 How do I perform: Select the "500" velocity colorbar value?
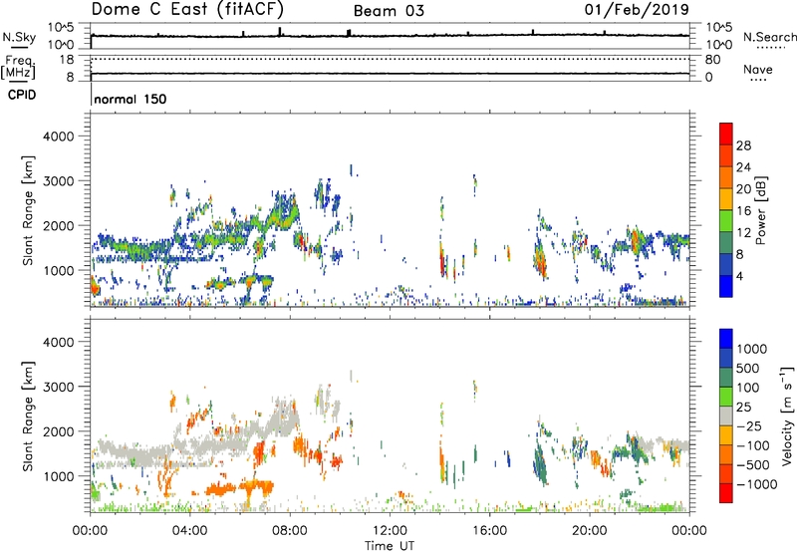(x=746, y=368)
